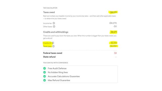Click the No hidden filing fees checkmark
The image size is (162, 91).
[x=45, y=72]
